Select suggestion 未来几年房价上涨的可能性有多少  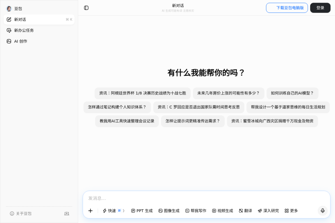228,93
